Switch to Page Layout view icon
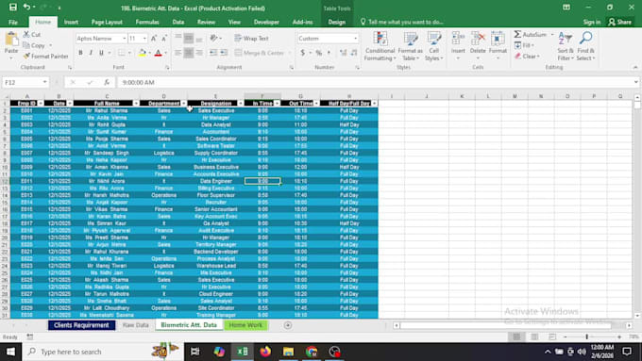This screenshot has height=361, width=642. [534, 336]
